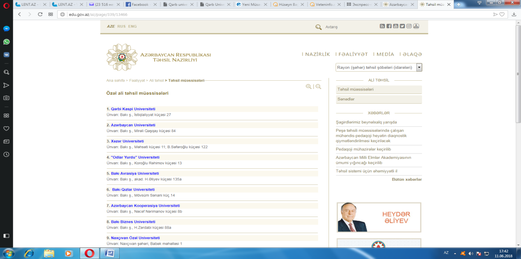Open the ministry's Facebook social icon
The image size is (521, 259).
point(389,26)
